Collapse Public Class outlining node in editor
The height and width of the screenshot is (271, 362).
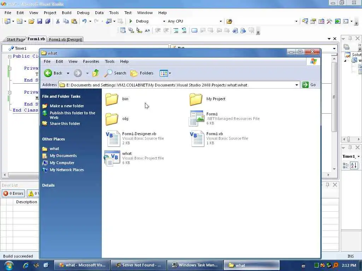coord(10,56)
